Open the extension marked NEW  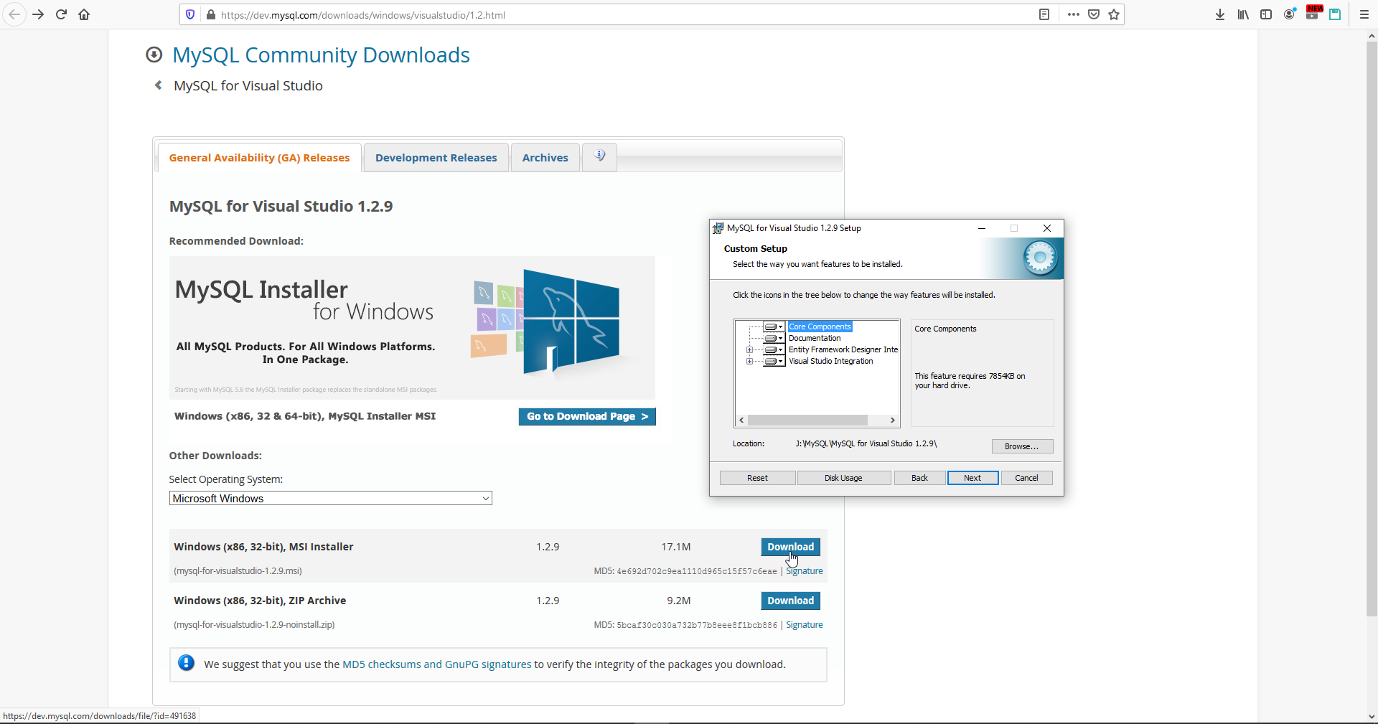[x=1313, y=13]
